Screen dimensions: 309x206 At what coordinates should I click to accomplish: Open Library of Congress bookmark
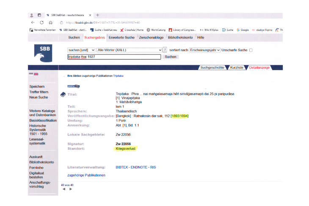point(182,30)
